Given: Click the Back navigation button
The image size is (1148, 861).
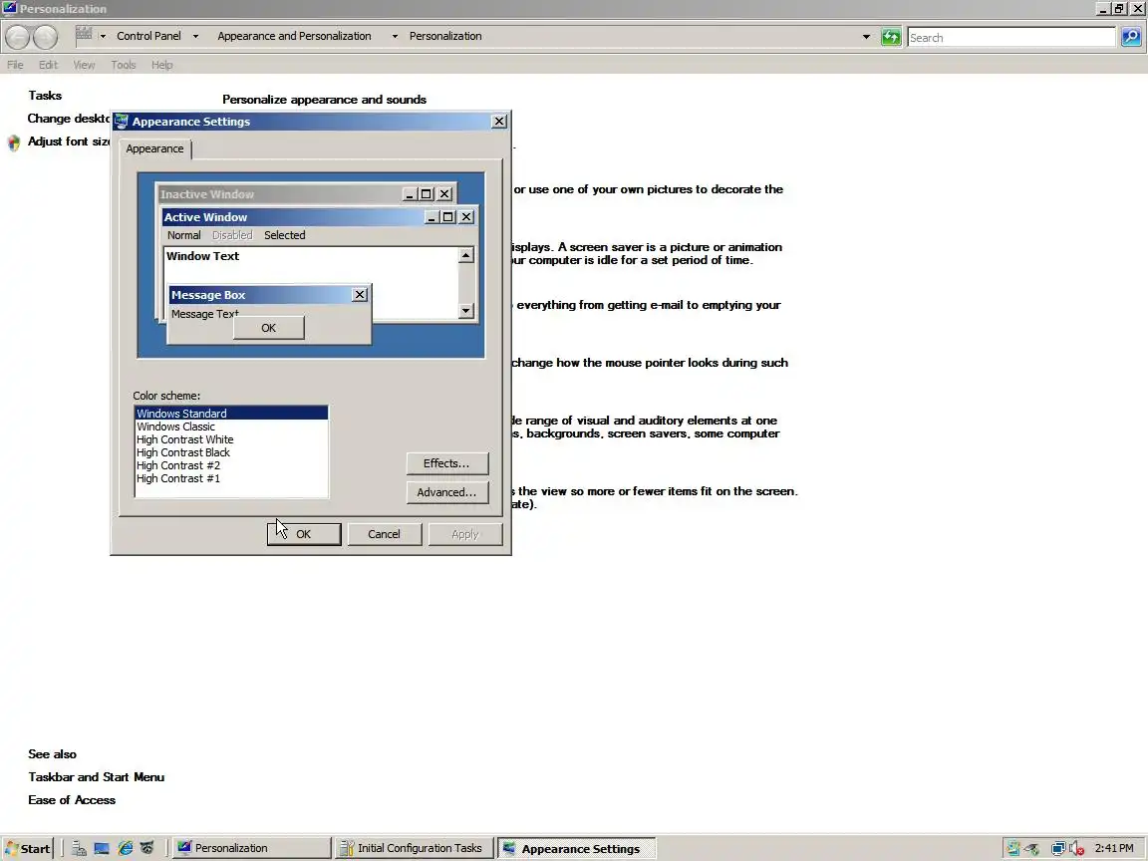Looking at the screenshot, I should point(18,37).
